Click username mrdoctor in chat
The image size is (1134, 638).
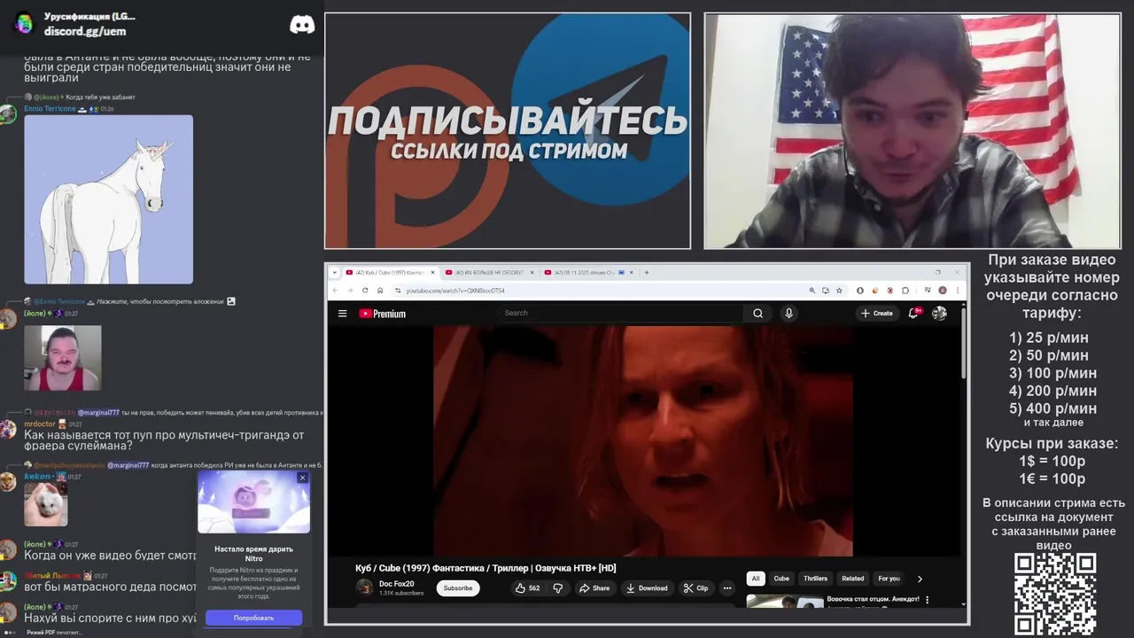[40, 424]
